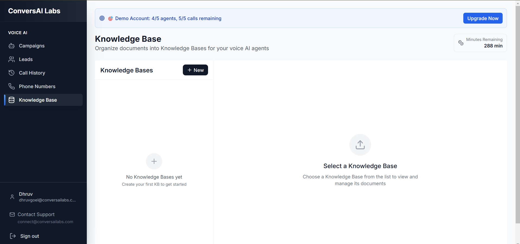Viewport: 520px width, 244px height.
Task: Click the Leads people icon
Action: coord(11,59)
